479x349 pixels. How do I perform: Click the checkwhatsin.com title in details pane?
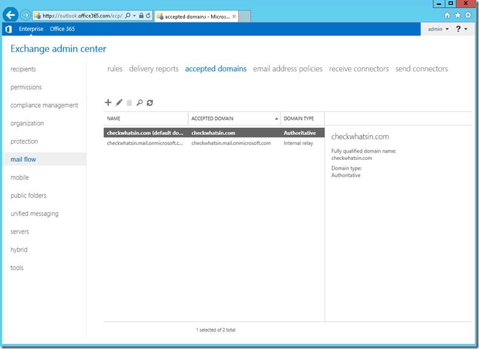pos(360,136)
